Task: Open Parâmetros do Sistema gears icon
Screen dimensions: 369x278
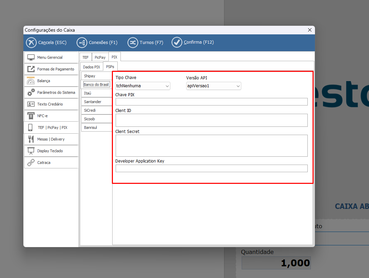Action: coord(31,92)
